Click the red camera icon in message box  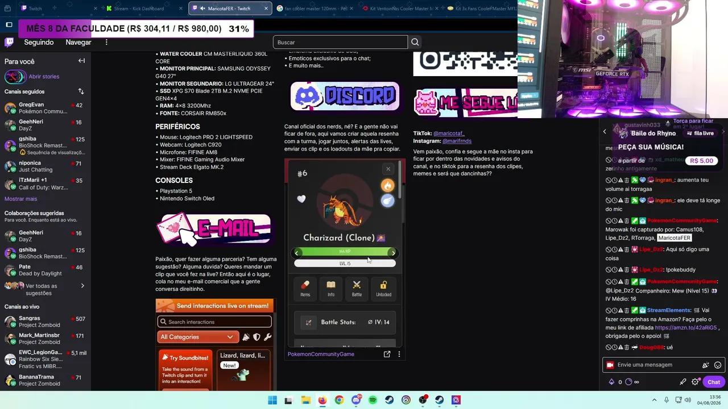[610, 365]
